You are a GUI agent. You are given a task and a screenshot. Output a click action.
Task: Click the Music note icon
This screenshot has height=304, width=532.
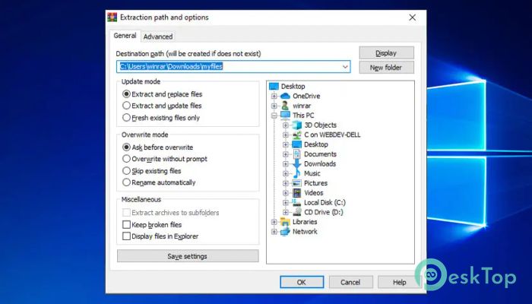point(297,173)
